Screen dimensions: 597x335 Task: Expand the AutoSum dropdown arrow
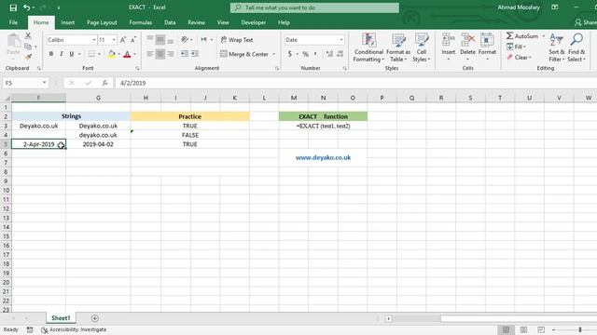543,36
